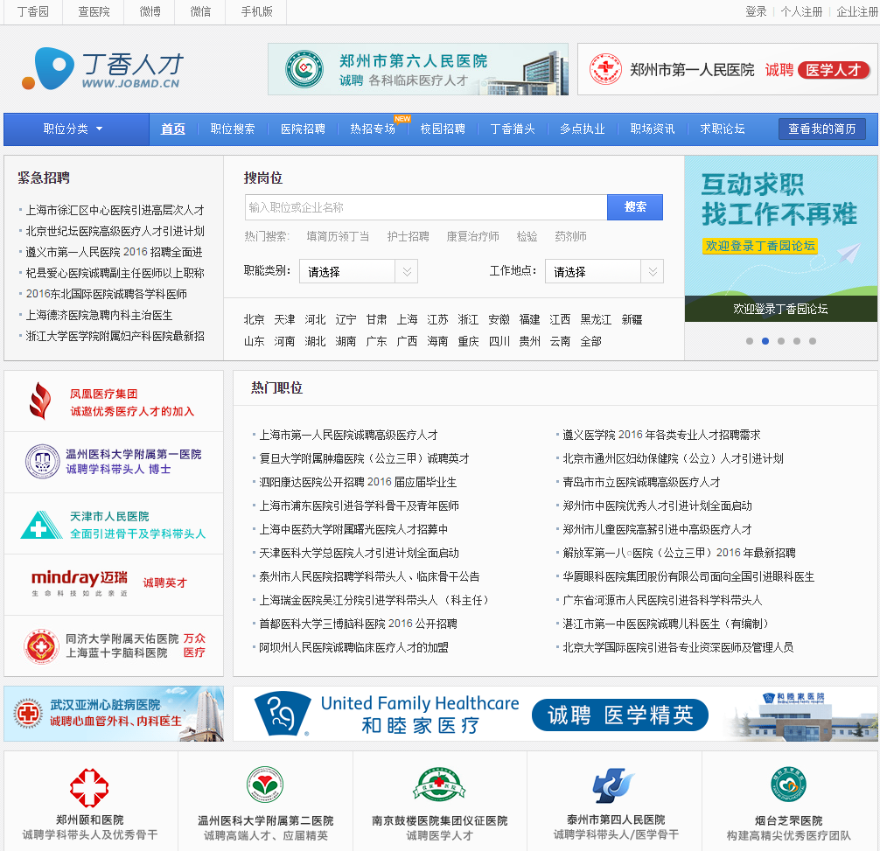The image size is (880, 851).
Task: Filter by region 广东
Action: click(x=376, y=342)
